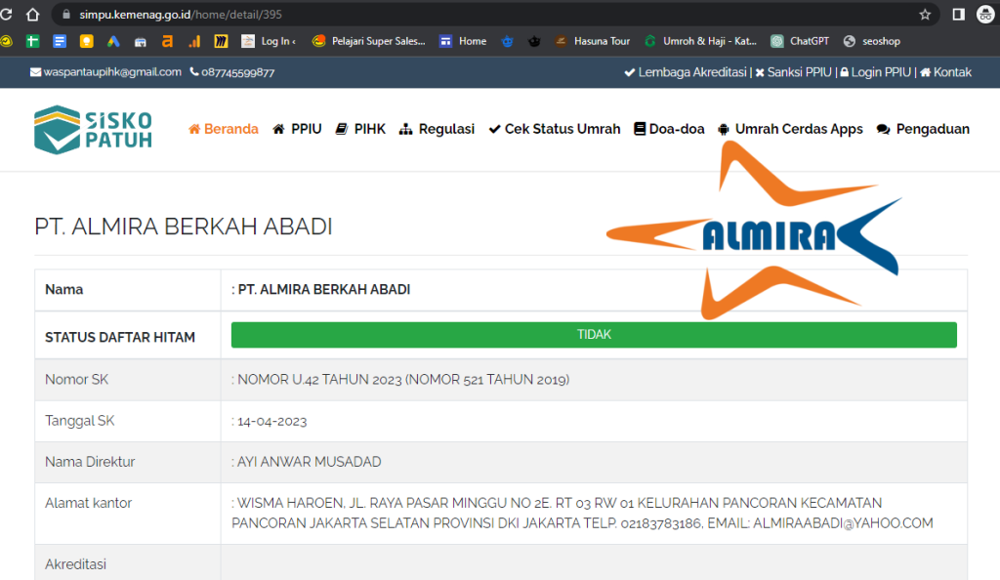
Task: Open the 'Hasuna Tour' bookmark
Action: [x=593, y=41]
